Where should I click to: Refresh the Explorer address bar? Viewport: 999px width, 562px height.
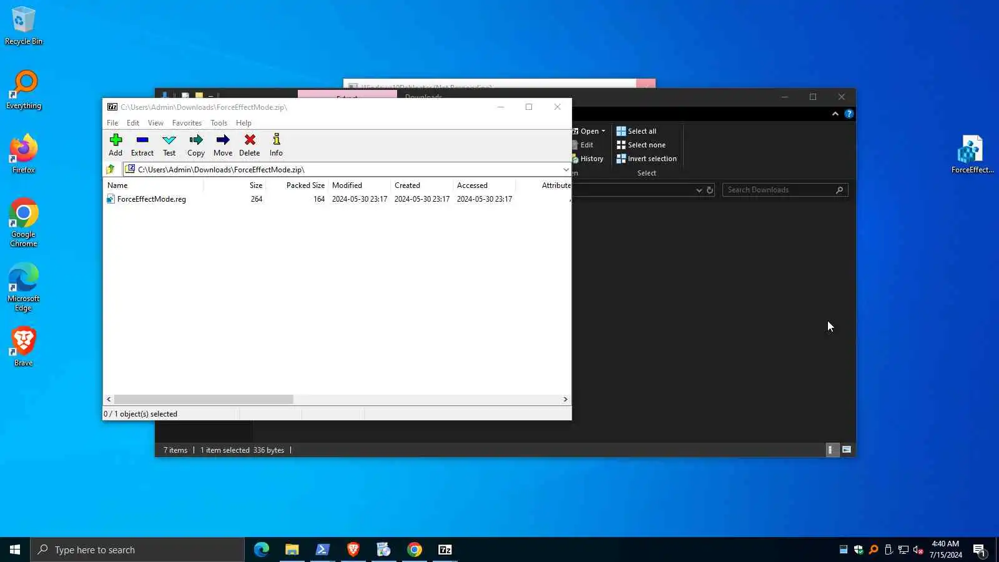(x=710, y=190)
